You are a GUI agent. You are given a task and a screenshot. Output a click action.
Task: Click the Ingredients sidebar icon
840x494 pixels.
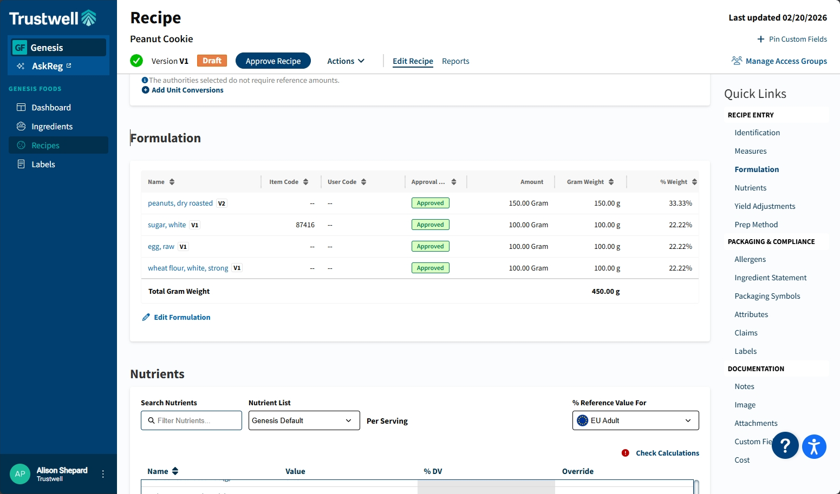click(21, 126)
